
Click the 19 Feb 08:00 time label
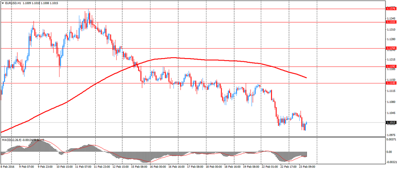pyautogui.click(x=251, y=167)
